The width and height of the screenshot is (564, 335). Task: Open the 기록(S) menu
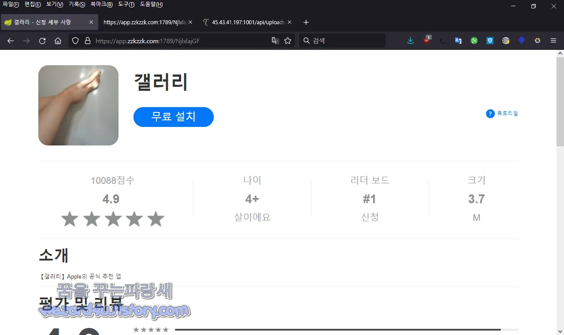click(x=77, y=4)
